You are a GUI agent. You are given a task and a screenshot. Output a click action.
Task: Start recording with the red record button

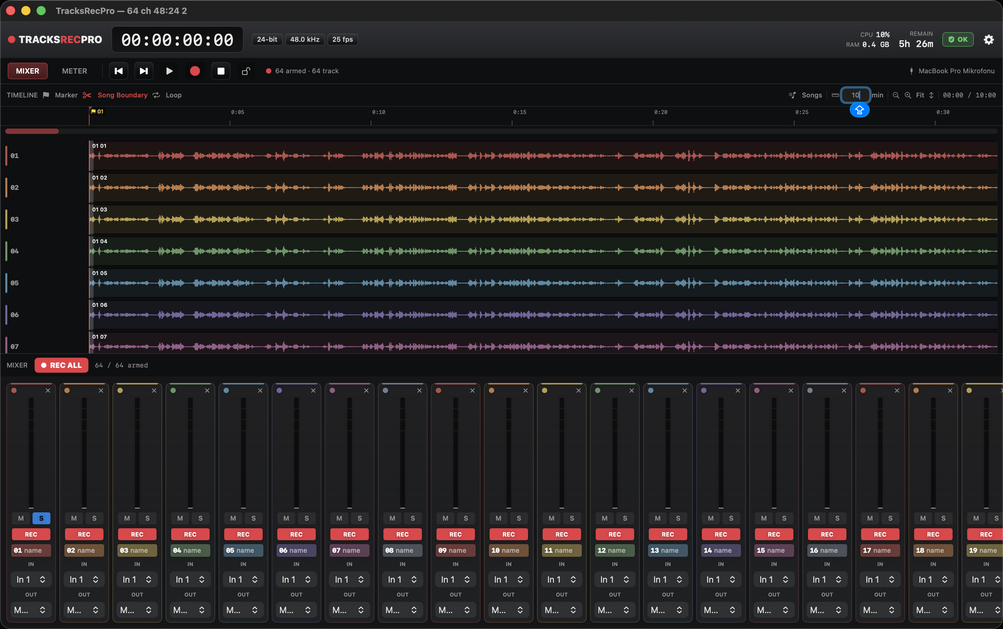pos(195,71)
